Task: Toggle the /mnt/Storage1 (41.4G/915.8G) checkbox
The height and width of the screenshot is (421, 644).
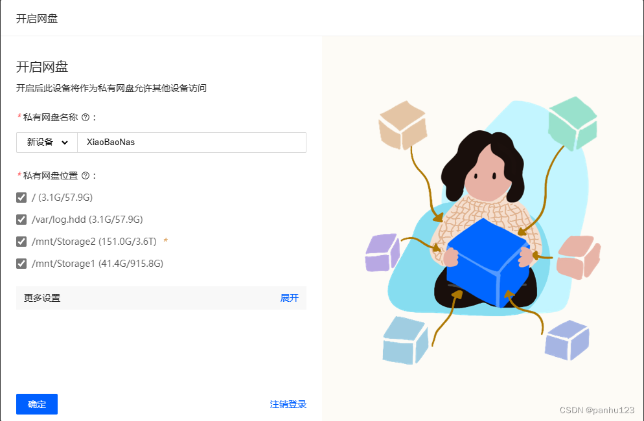Action: [x=21, y=264]
